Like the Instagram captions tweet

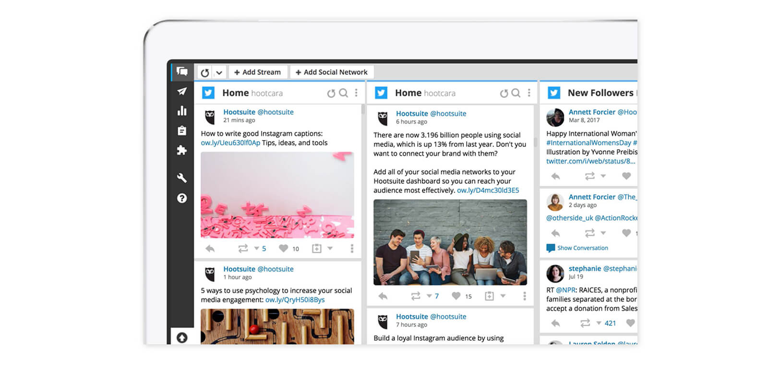click(x=284, y=248)
